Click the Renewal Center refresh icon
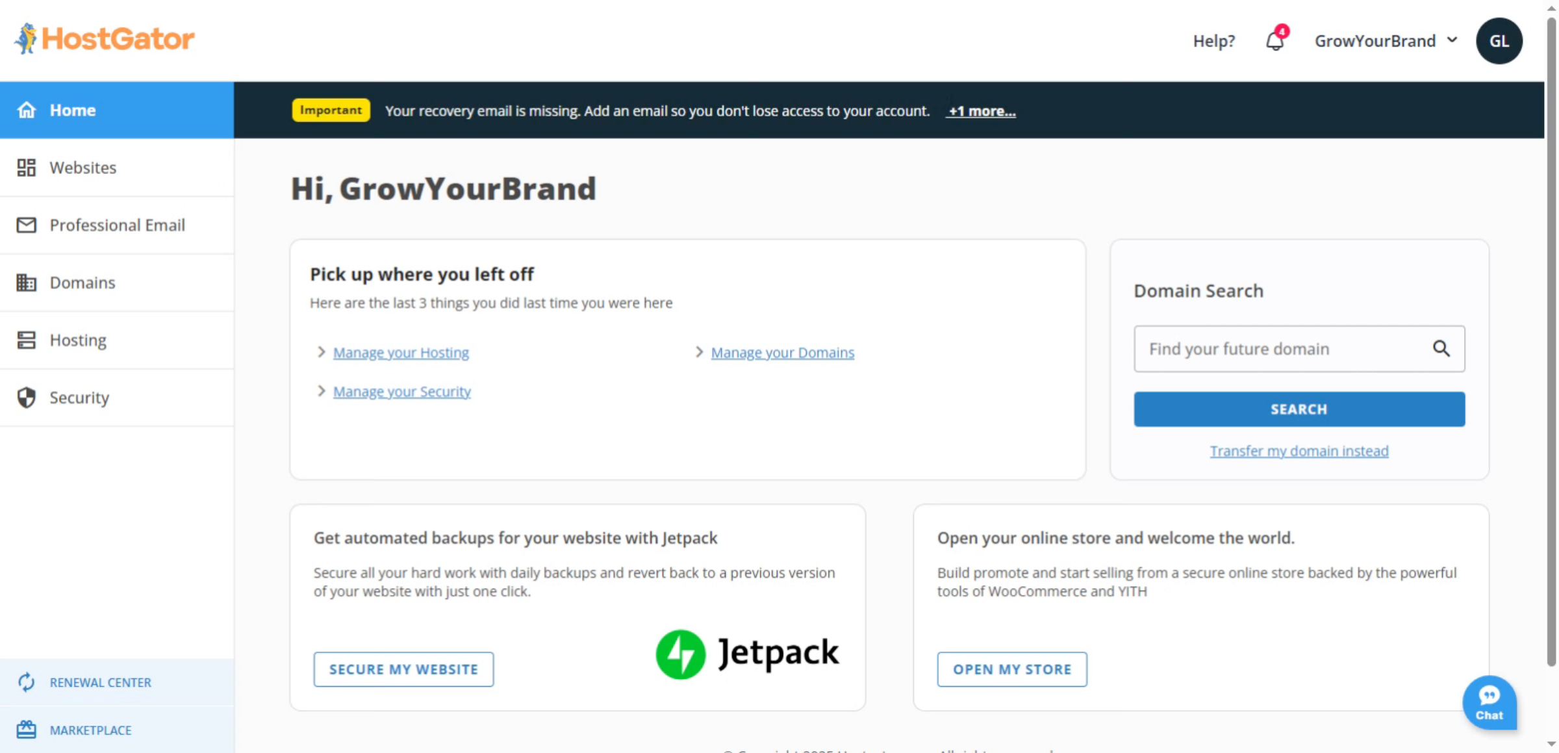The image size is (1559, 753). pyautogui.click(x=26, y=682)
